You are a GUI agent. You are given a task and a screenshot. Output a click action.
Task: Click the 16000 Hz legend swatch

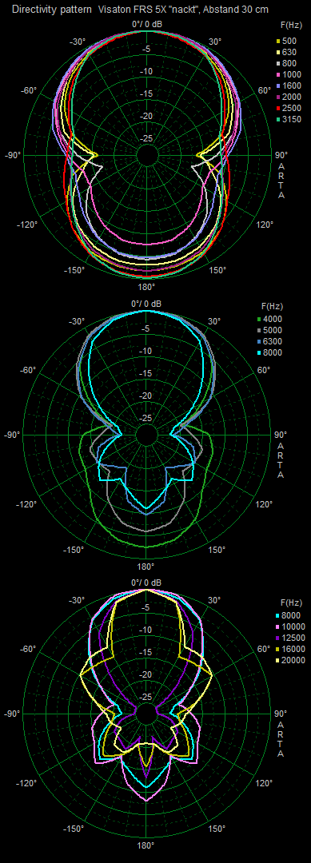click(x=277, y=650)
